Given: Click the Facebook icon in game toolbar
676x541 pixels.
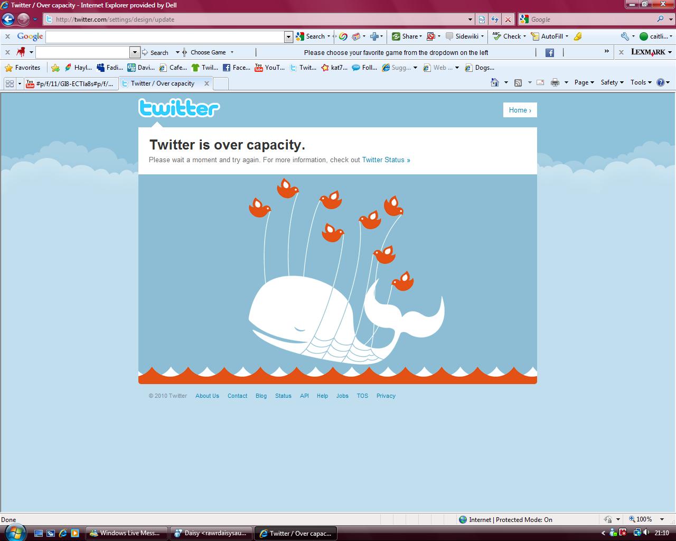Looking at the screenshot, I should (550, 52).
